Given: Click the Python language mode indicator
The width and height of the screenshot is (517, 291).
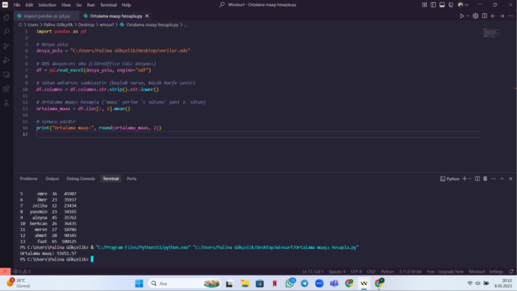Looking at the screenshot, I should tap(388, 272).
